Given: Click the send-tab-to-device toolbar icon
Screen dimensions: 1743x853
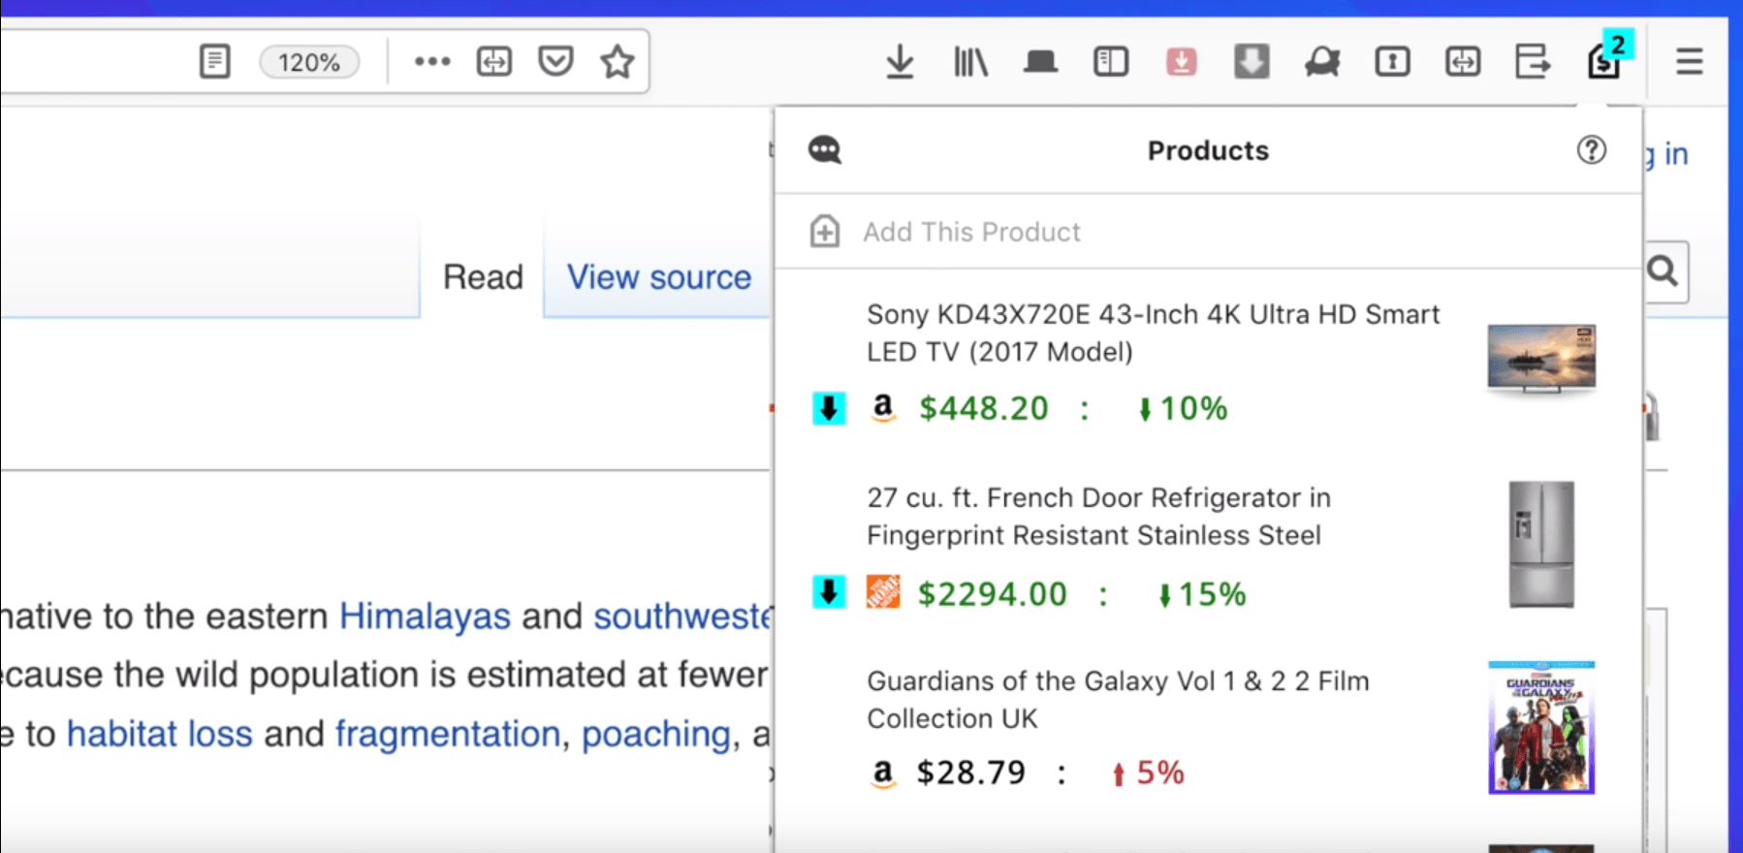Looking at the screenshot, I should click(1533, 62).
